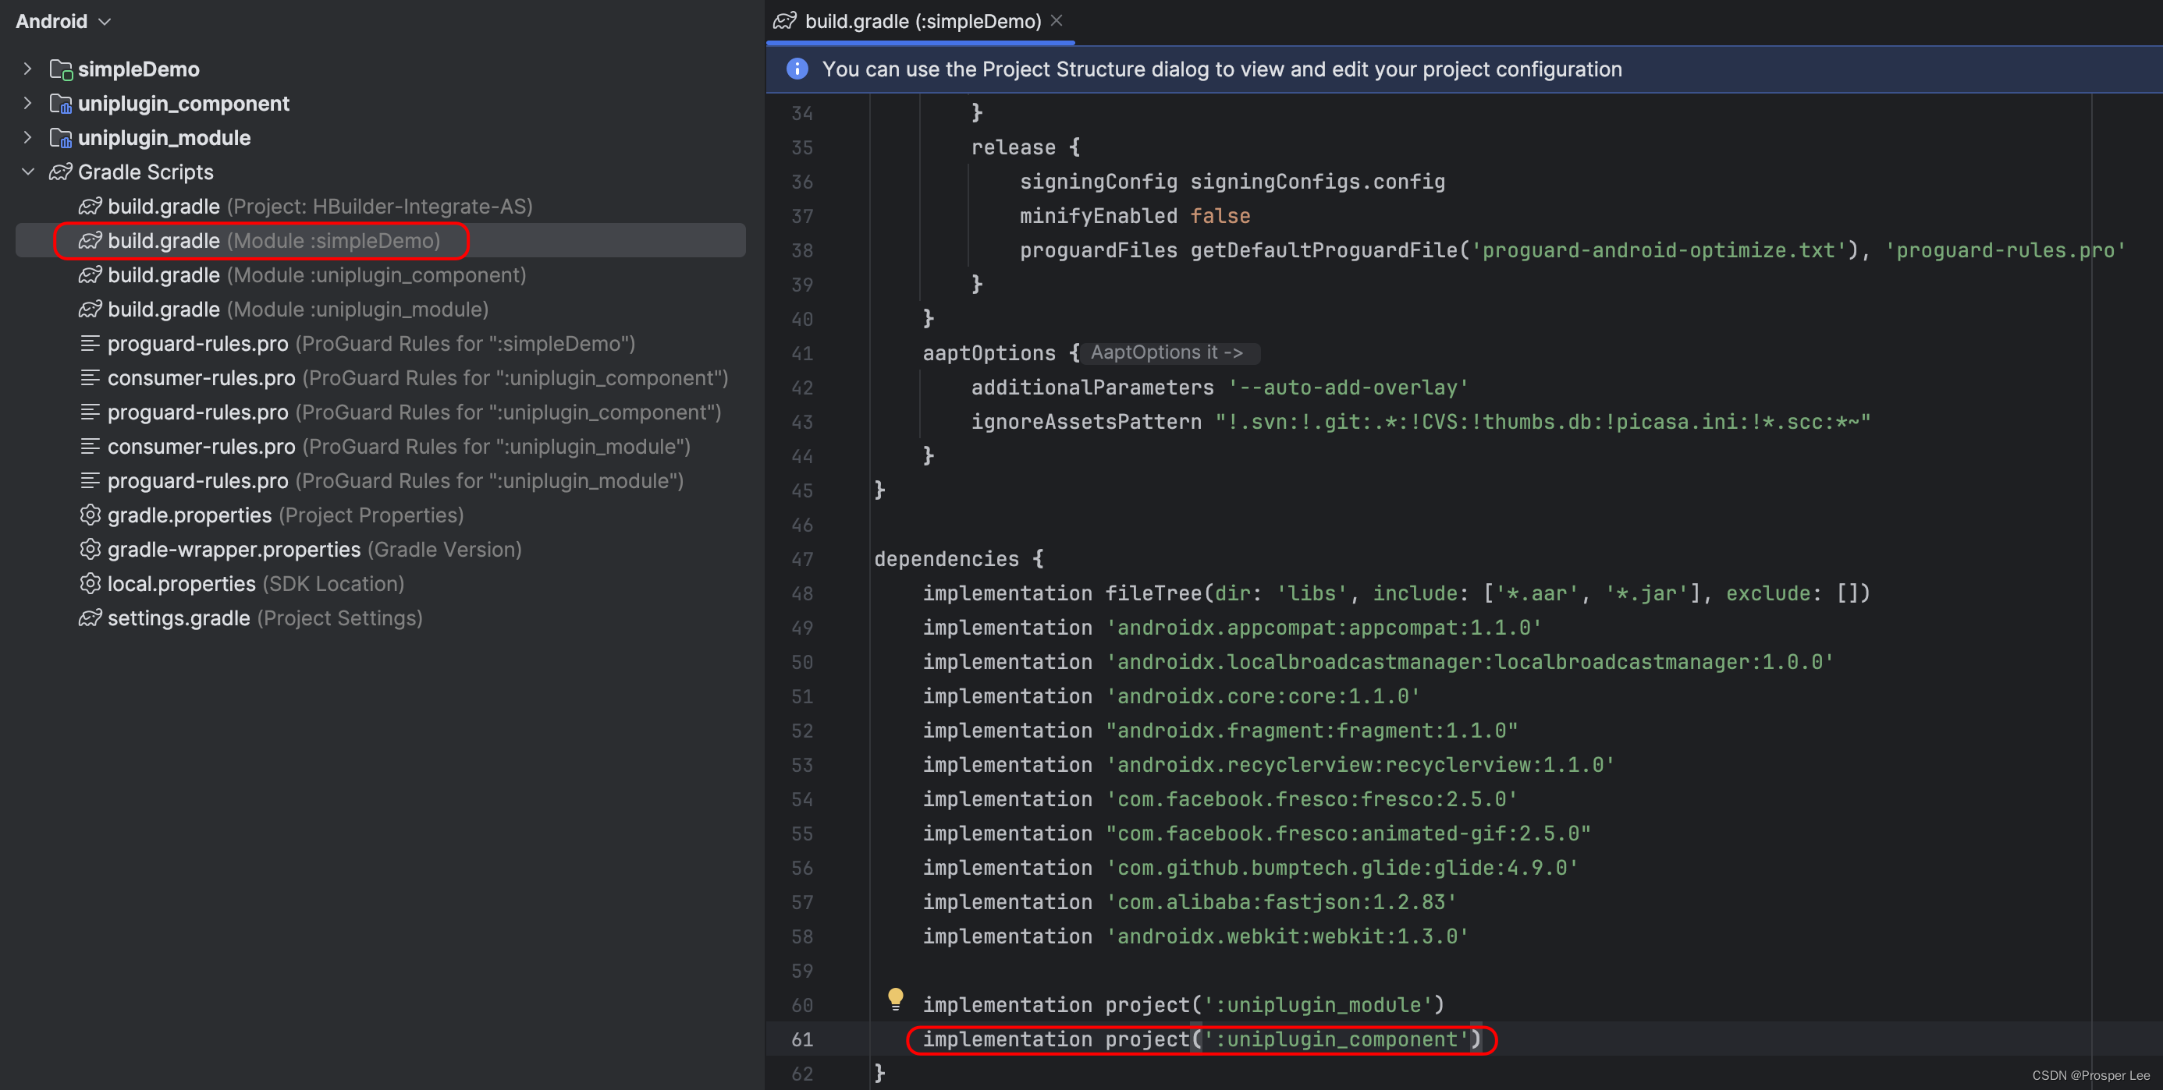This screenshot has width=2163, height=1090.
Task: Click gear icon beside gradle.properties
Action: pos(90,515)
